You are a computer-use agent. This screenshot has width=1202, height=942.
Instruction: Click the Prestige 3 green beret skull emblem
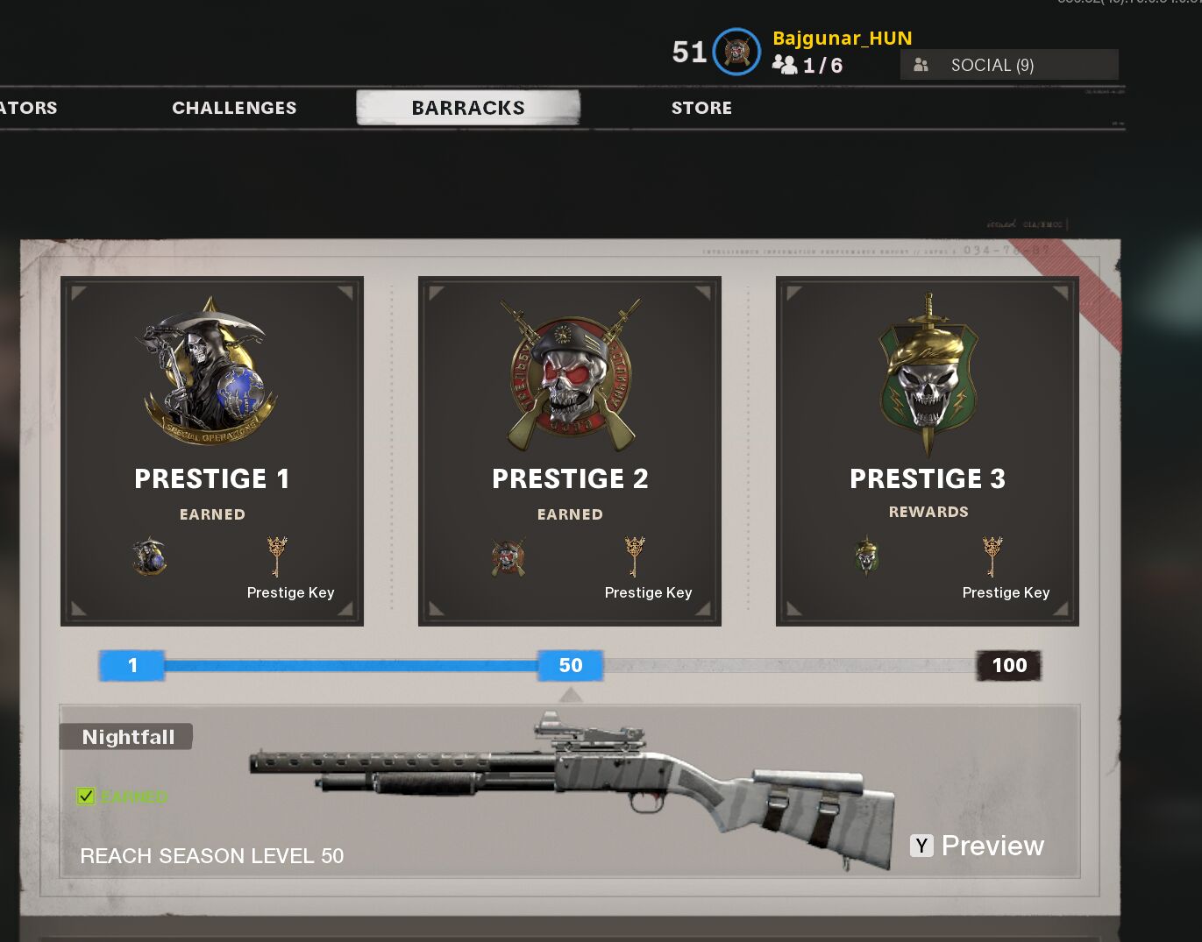pyautogui.click(x=928, y=374)
